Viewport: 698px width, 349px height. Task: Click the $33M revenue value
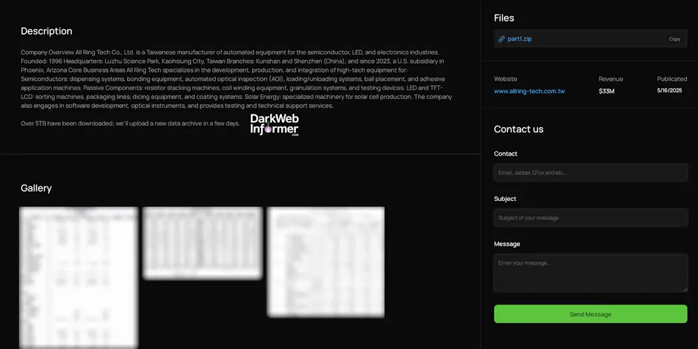[607, 91]
